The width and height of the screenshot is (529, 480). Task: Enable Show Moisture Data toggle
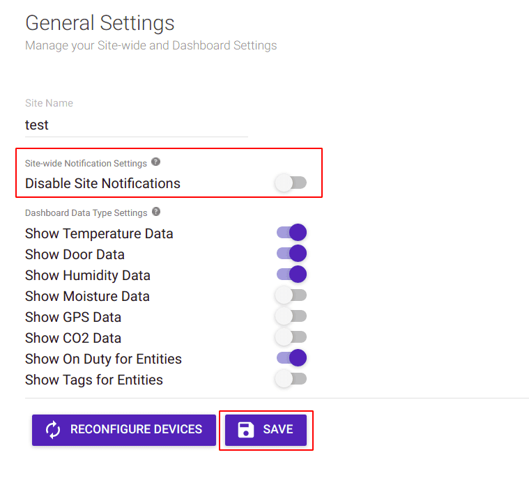[x=291, y=295]
